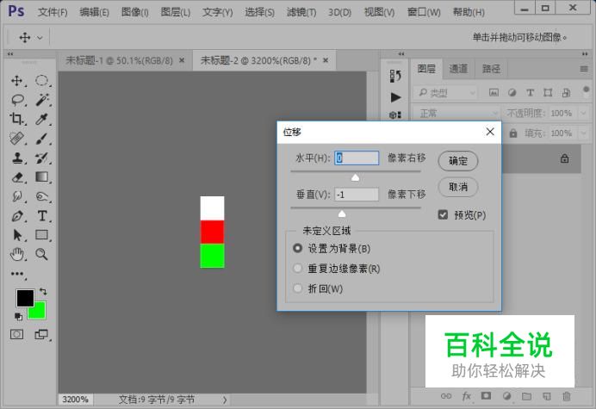Click the add layer style fx icon

click(x=467, y=396)
